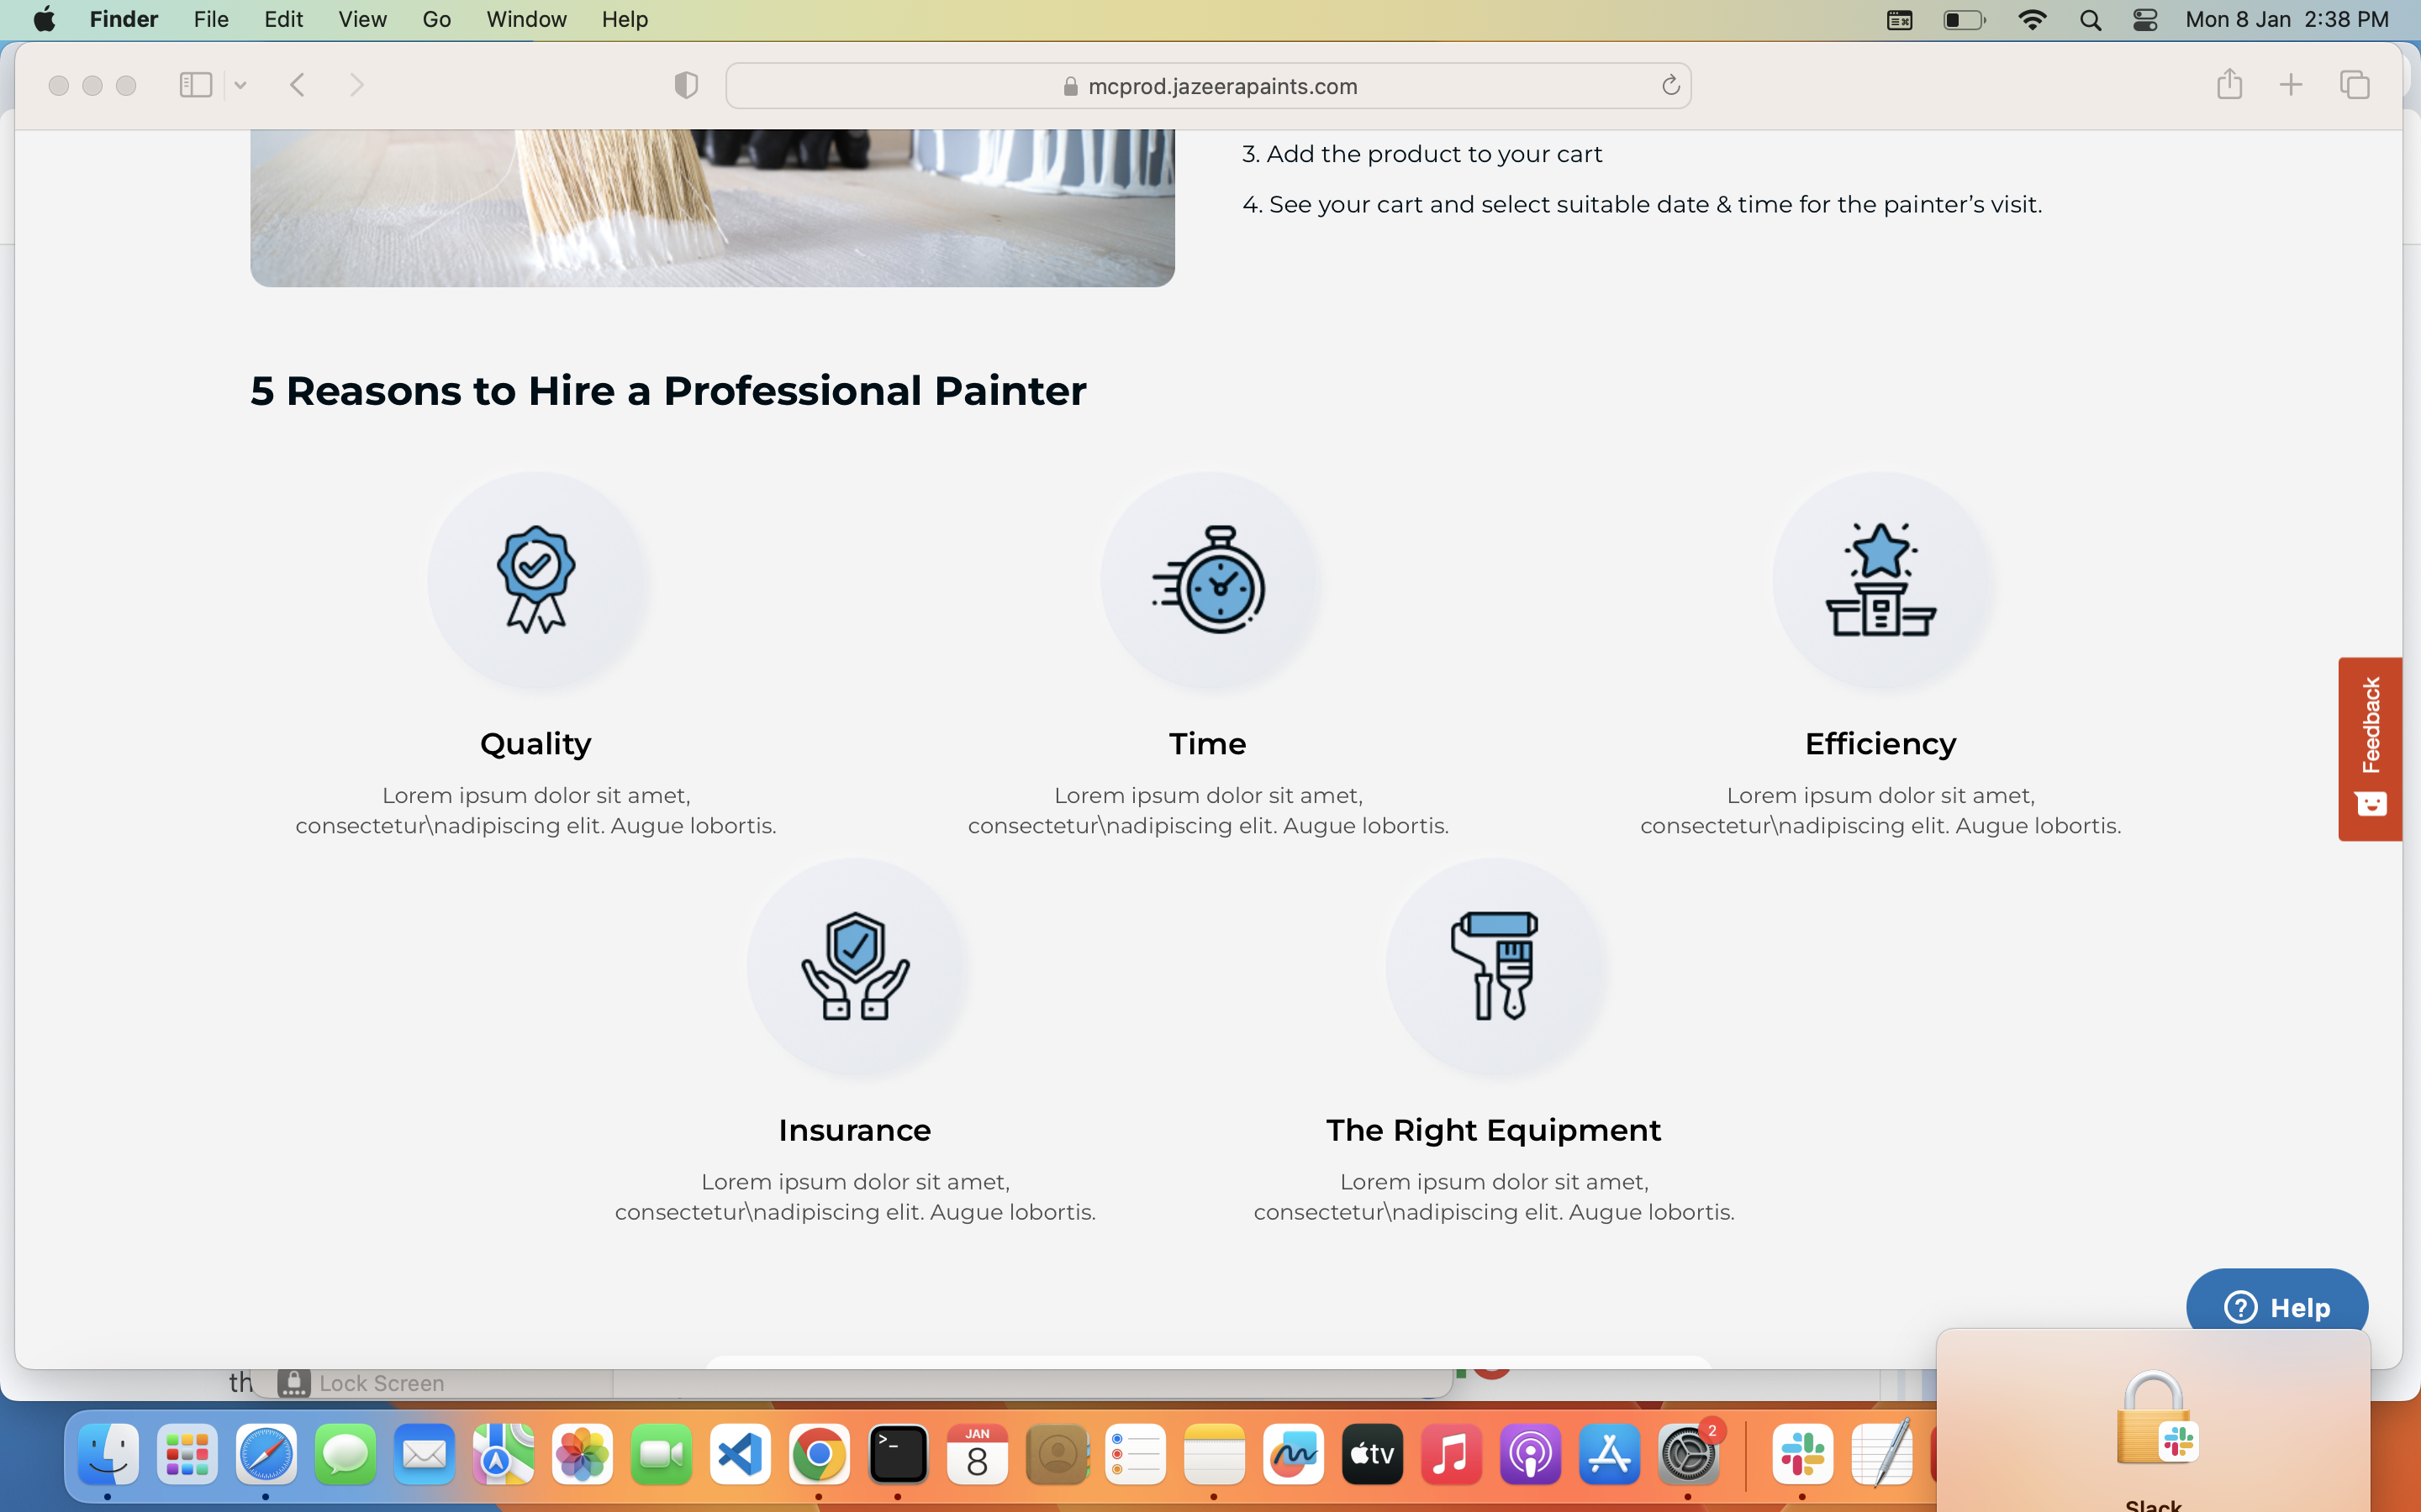Screen dimensions: 2421x1512
Task: Open Podcasts from the Dock
Action: [1531, 1454]
